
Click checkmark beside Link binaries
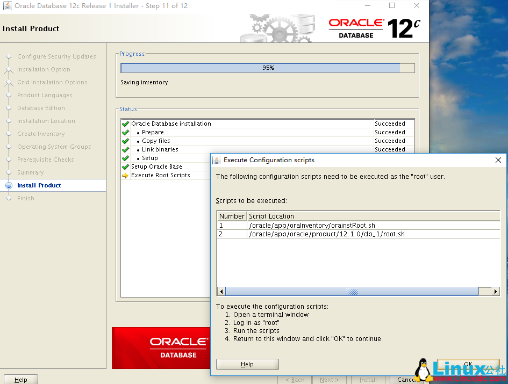click(125, 149)
